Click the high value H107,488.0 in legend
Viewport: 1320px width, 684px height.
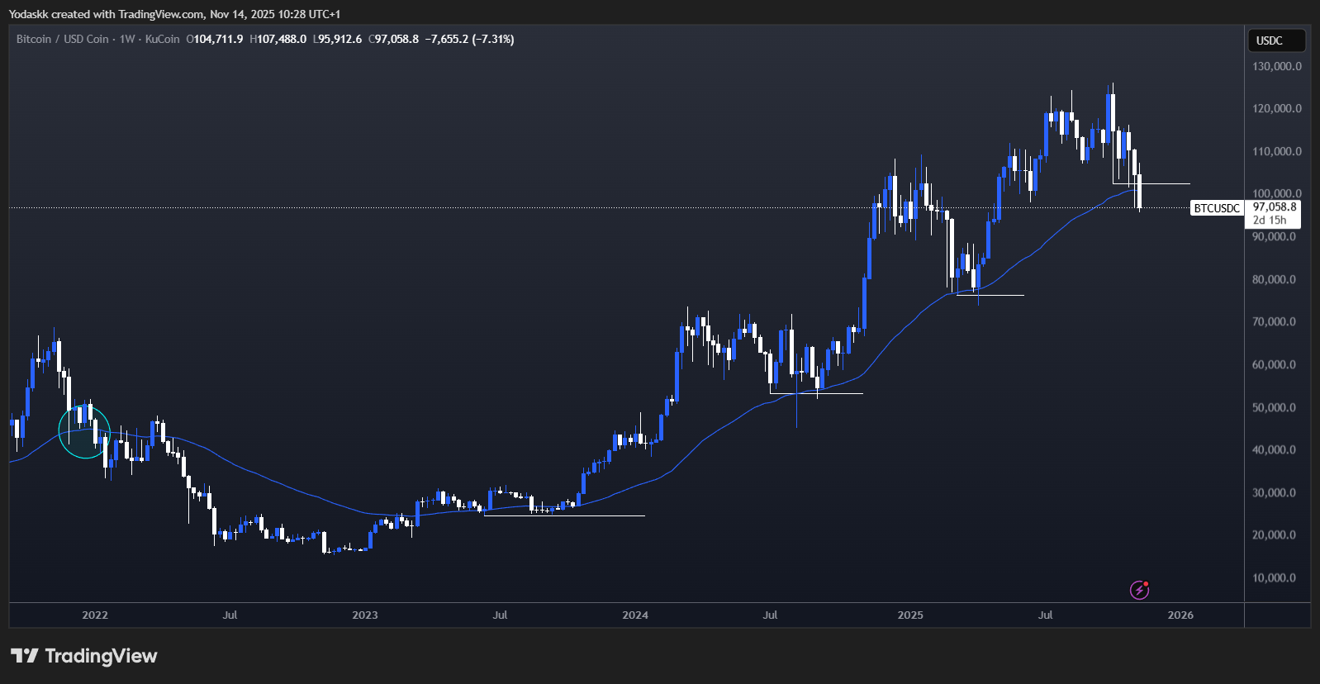[278, 40]
